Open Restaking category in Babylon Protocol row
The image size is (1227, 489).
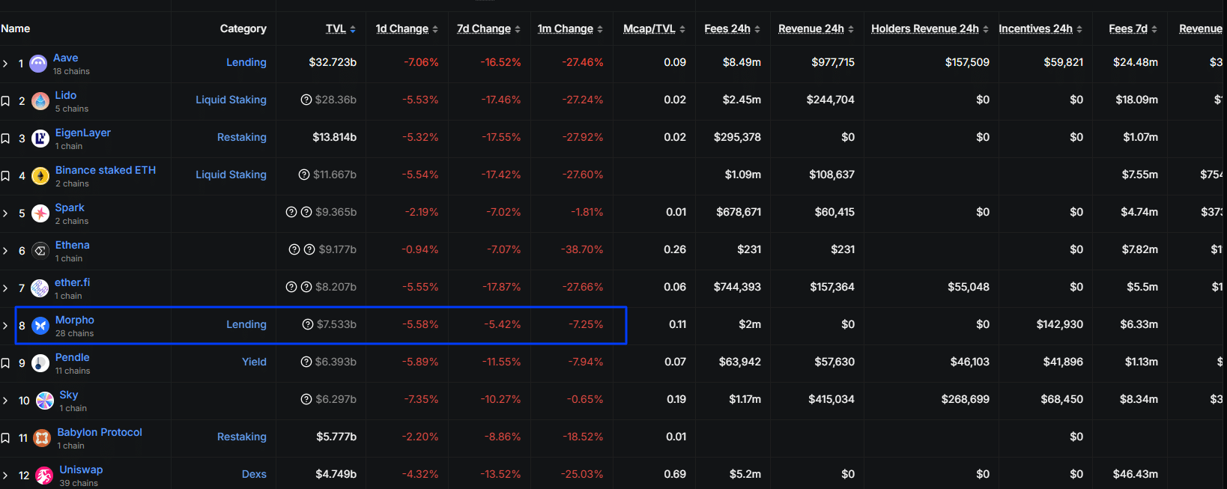[242, 437]
